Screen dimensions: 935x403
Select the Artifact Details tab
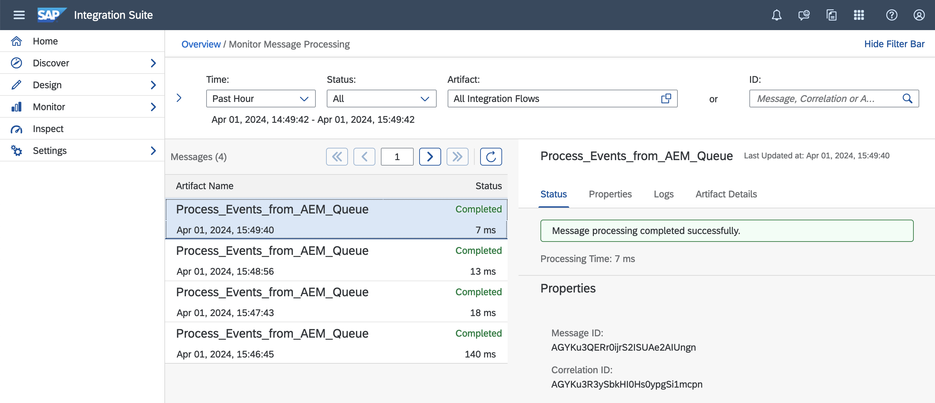click(725, 194)
